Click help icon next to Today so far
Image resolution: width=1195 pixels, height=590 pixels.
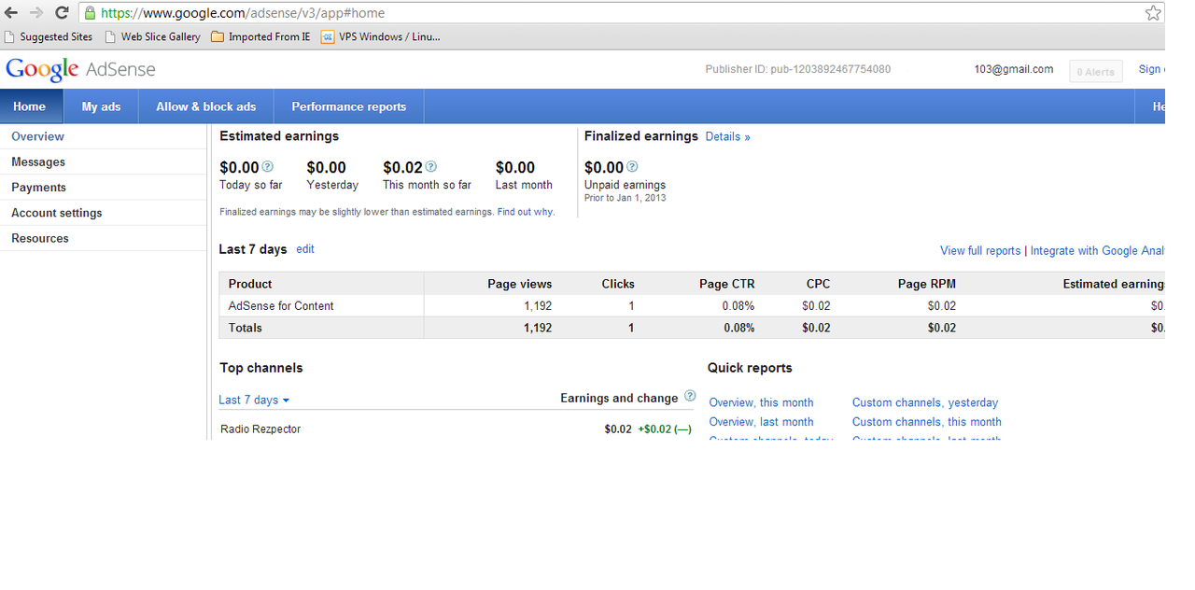pyautogui.click(x=268, y=167)
